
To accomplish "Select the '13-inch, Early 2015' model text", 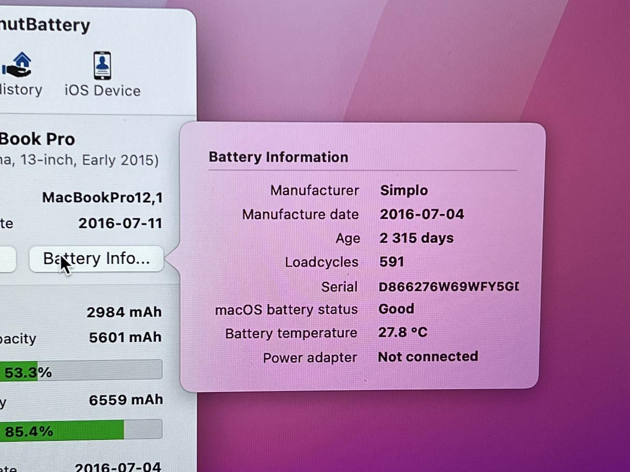I will click(89, 160).
